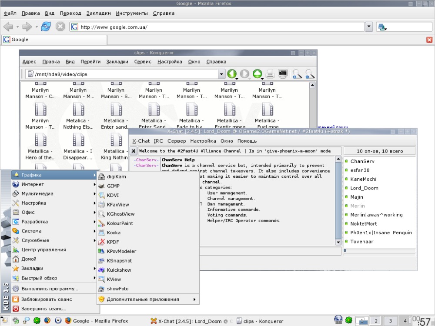Navigate up a directory in Konqueror
This screenshot has width=435, height=326.
click(x=258, y=73)
